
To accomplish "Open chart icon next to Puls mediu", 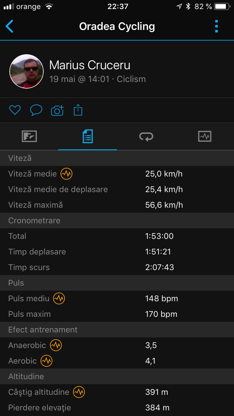I will tap(59, 298).
